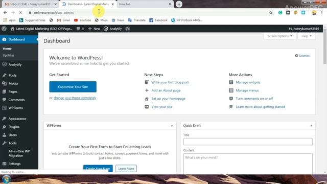Viewport: 327px width, 184px height.
Task: Click the plus New icon in admin bar
Action: 90,29
